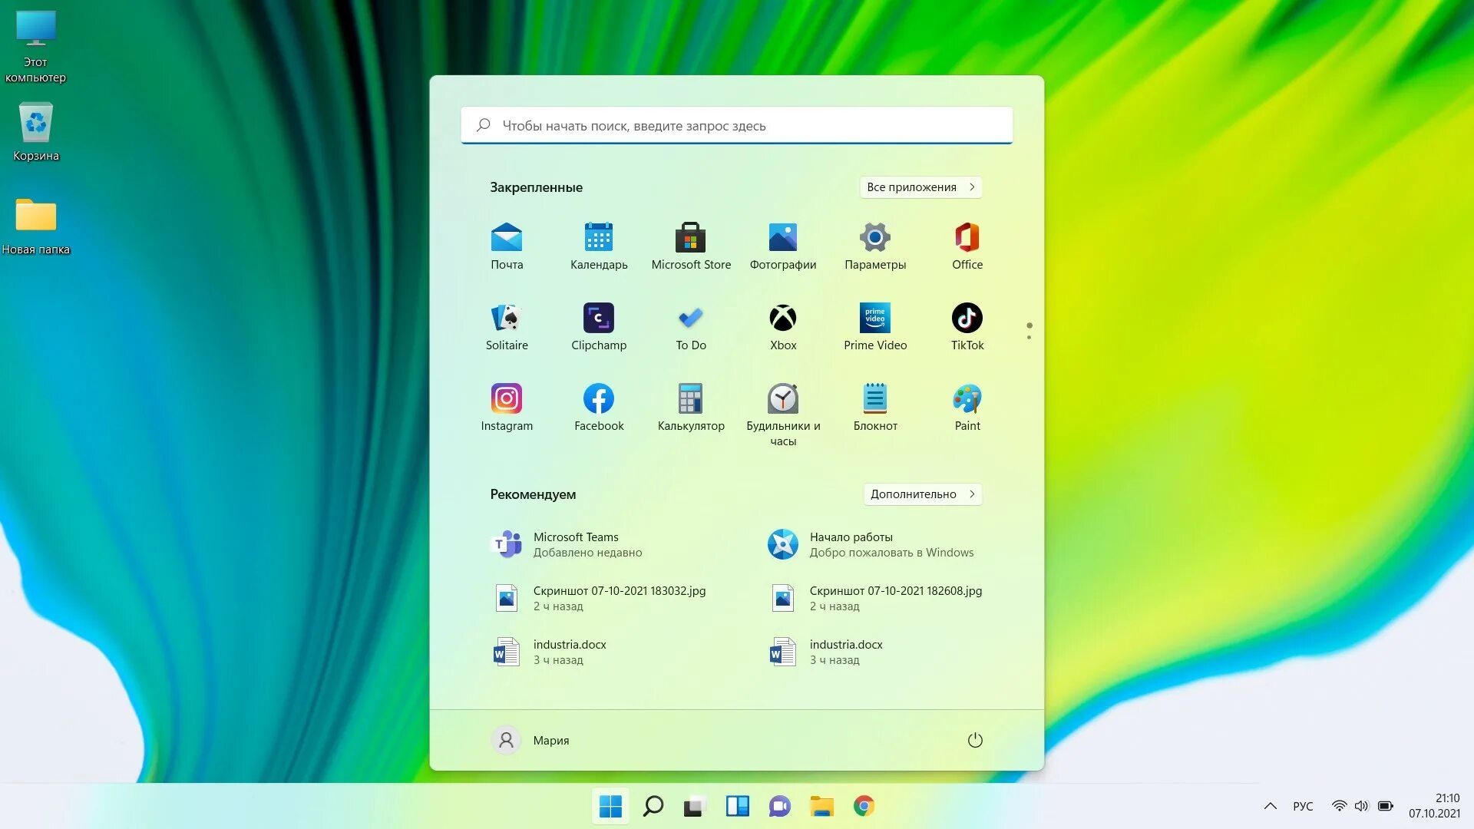Expand All Applications view
Image resolution: width=1474 pixels, height=829 pixels.
point(918,187)
